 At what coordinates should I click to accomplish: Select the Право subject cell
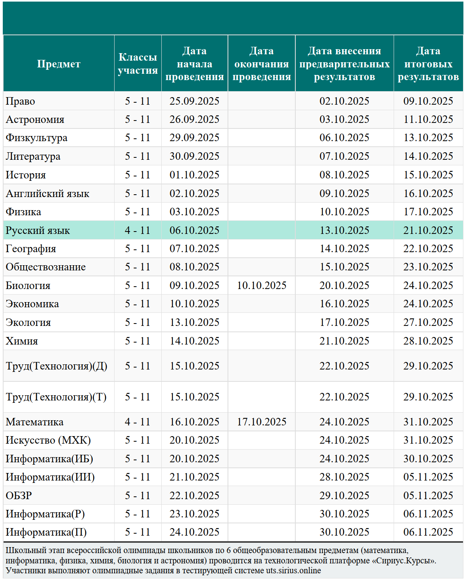59,101
